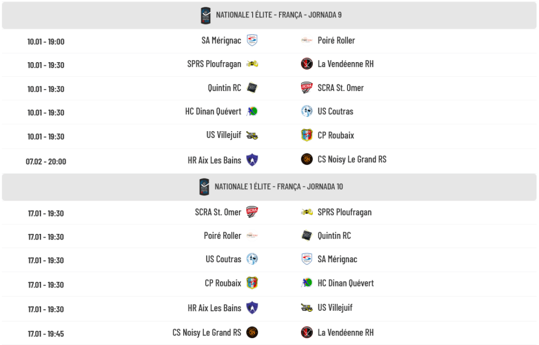This screenshot has height=345, width=539.
Task: Open HC Dinan Quévert team name in Jornada 10
Action: 346,283
